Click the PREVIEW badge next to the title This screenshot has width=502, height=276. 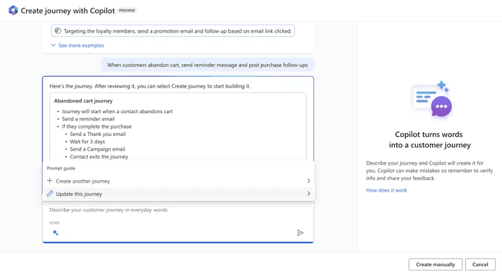tap(127, 11)
